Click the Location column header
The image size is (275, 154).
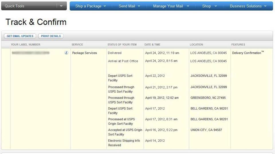point(196,44)
